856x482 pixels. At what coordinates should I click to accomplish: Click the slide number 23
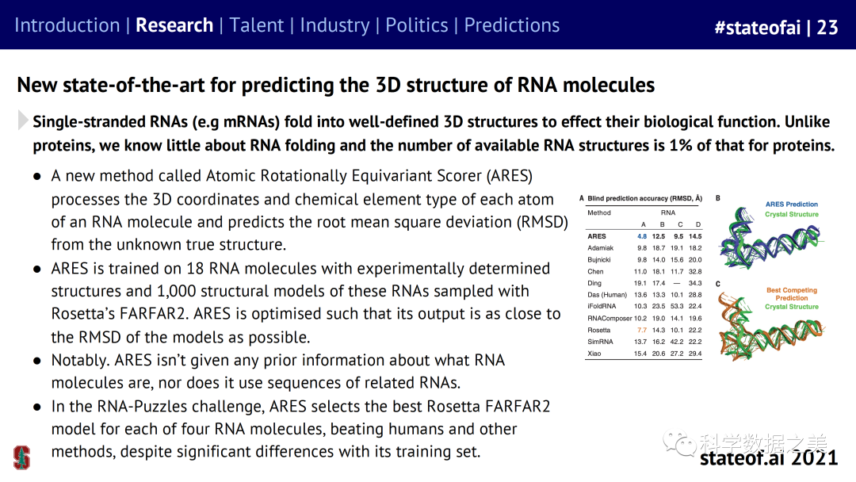(x=827, y=28)
